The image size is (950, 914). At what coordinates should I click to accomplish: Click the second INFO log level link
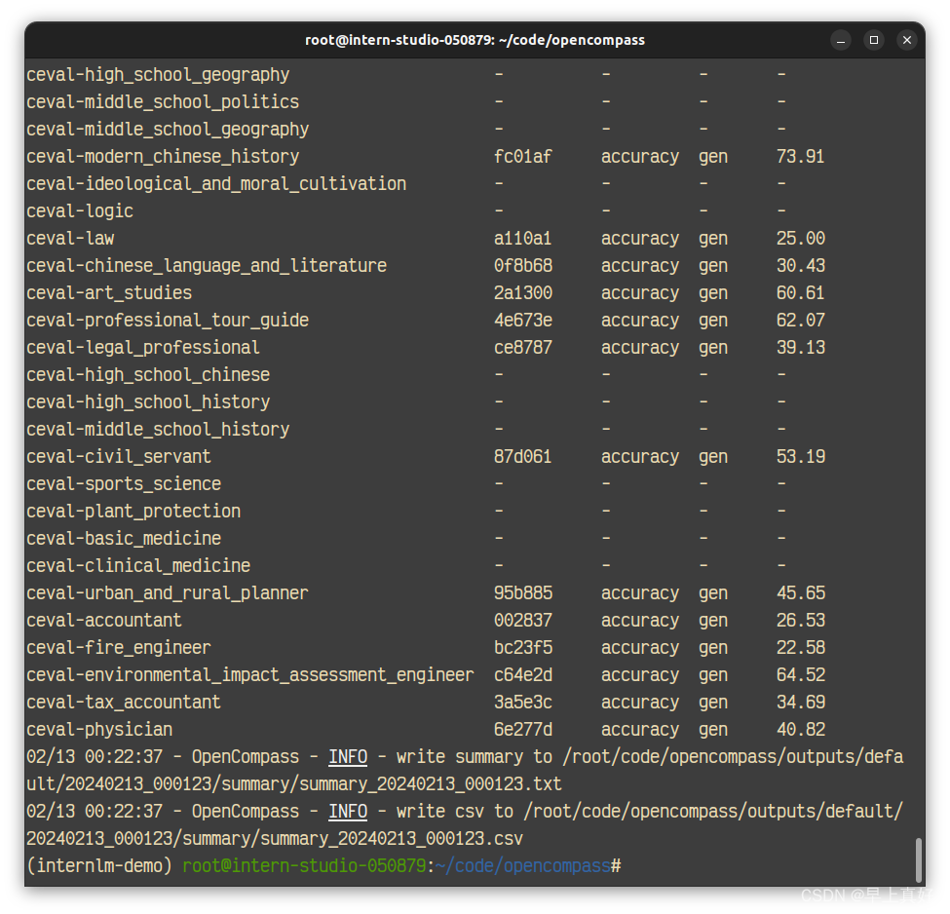coord(348,812)
